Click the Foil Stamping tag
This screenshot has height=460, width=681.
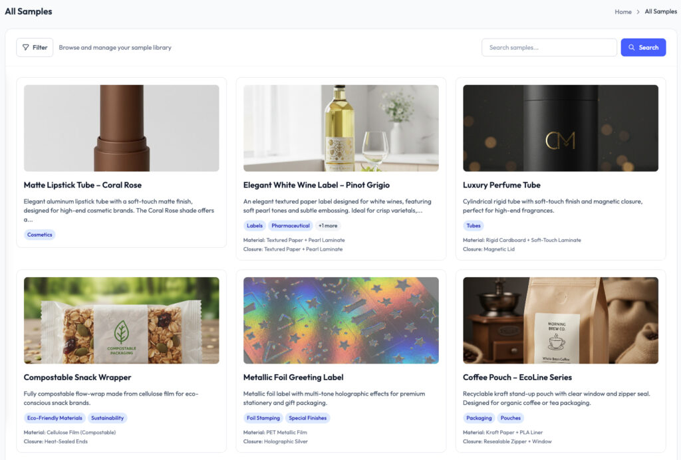(x=263, y=418)
